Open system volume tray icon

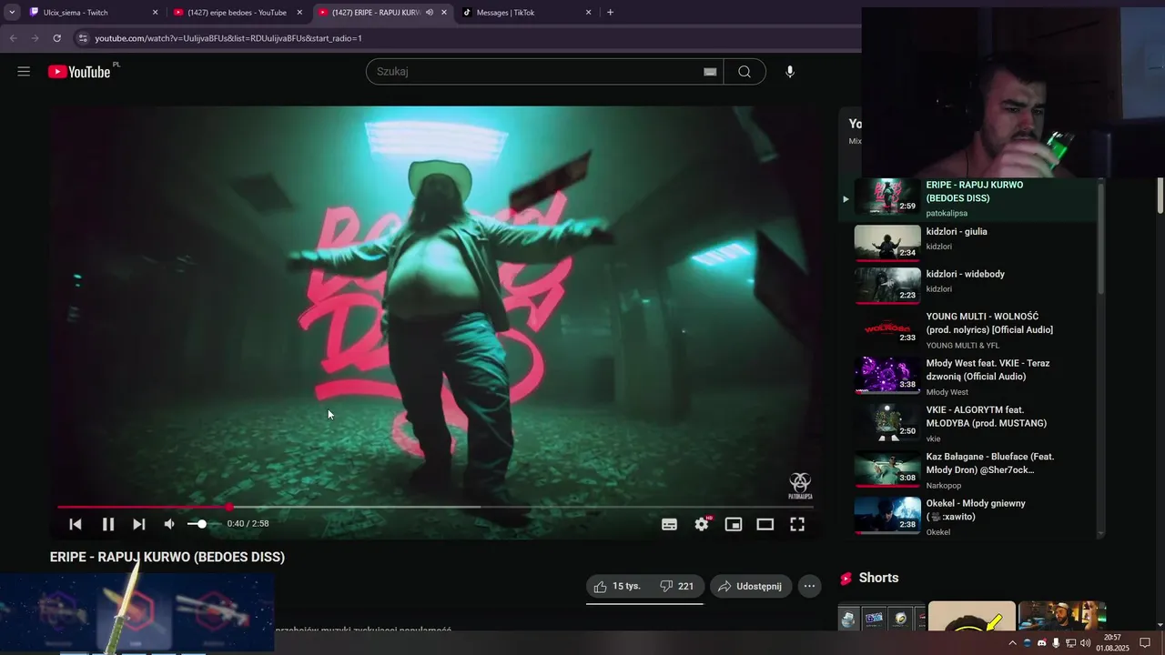coord(1085,642)
